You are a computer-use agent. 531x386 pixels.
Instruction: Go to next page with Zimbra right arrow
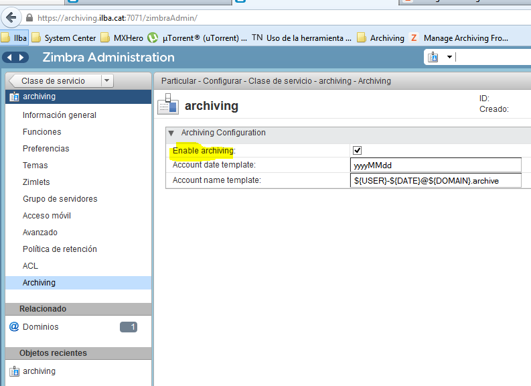pyautogui.click(x=21, y=57)
